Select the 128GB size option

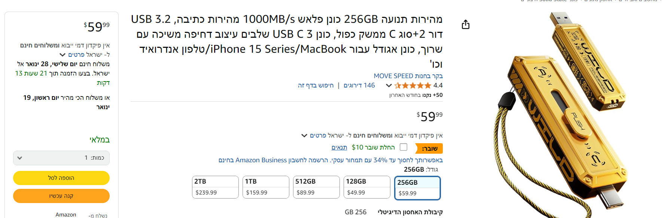point(367,187)
